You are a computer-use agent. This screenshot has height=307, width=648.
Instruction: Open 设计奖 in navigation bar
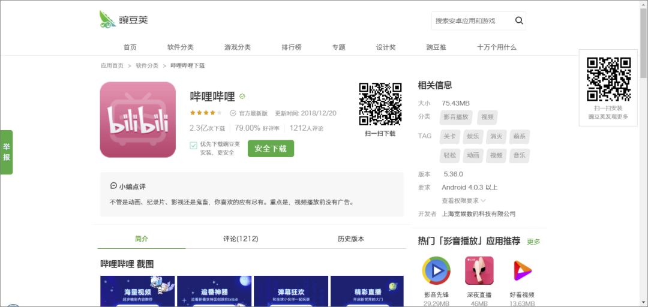click(386, 47)
